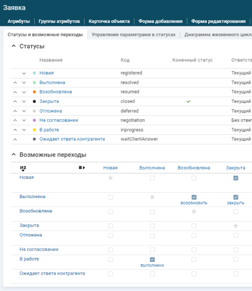Screen dimensions: 252x291
Task: Uncheck Выполнена to Возобновлена transition
Action: tap(194, 197)
